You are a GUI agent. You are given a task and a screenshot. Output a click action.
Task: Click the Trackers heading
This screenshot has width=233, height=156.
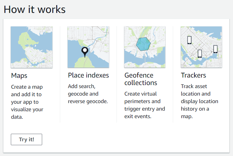pyautogui.click(x=194, y=75)
